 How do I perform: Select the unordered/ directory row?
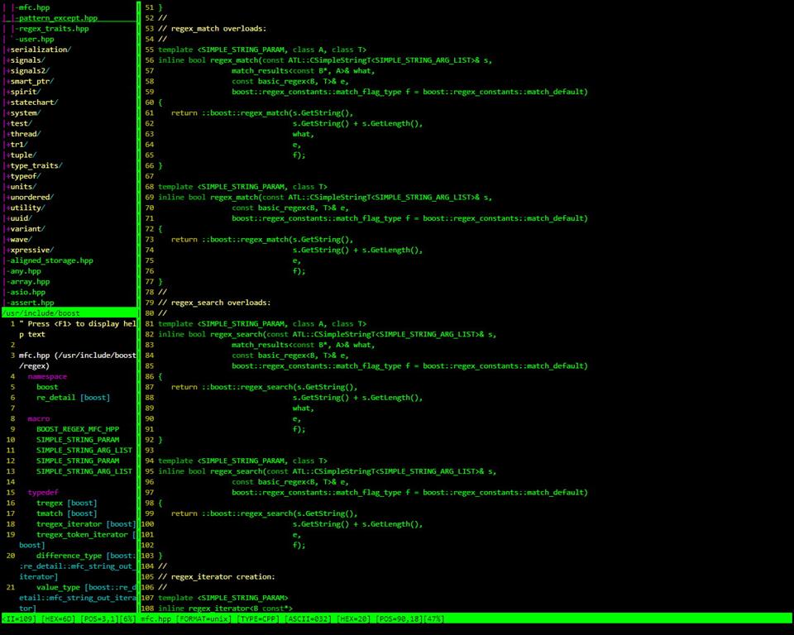coord(30,198)
